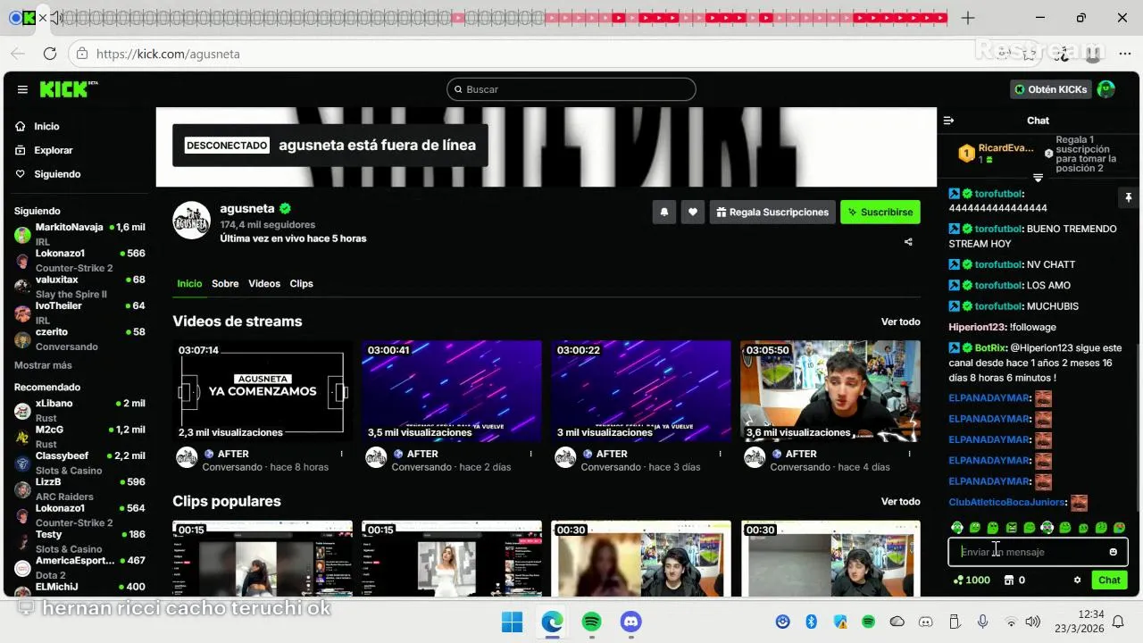Image resolution: width=1143 pixels, height=643 pixels.
Task: Click ClubAtleticoBocaJuniors username in chat
Action: click(1007, 502)
